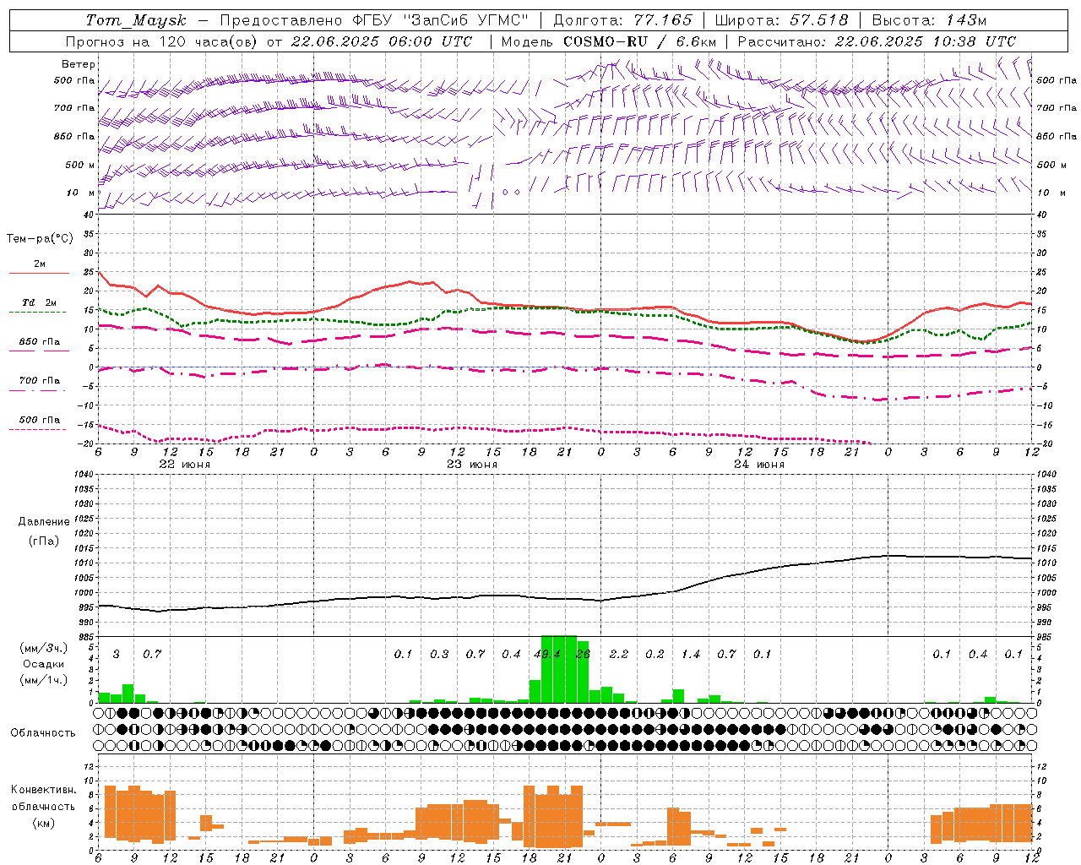
Task: Select the Модель COSMO-RU / 6.6км label
Action: [608, 41]
